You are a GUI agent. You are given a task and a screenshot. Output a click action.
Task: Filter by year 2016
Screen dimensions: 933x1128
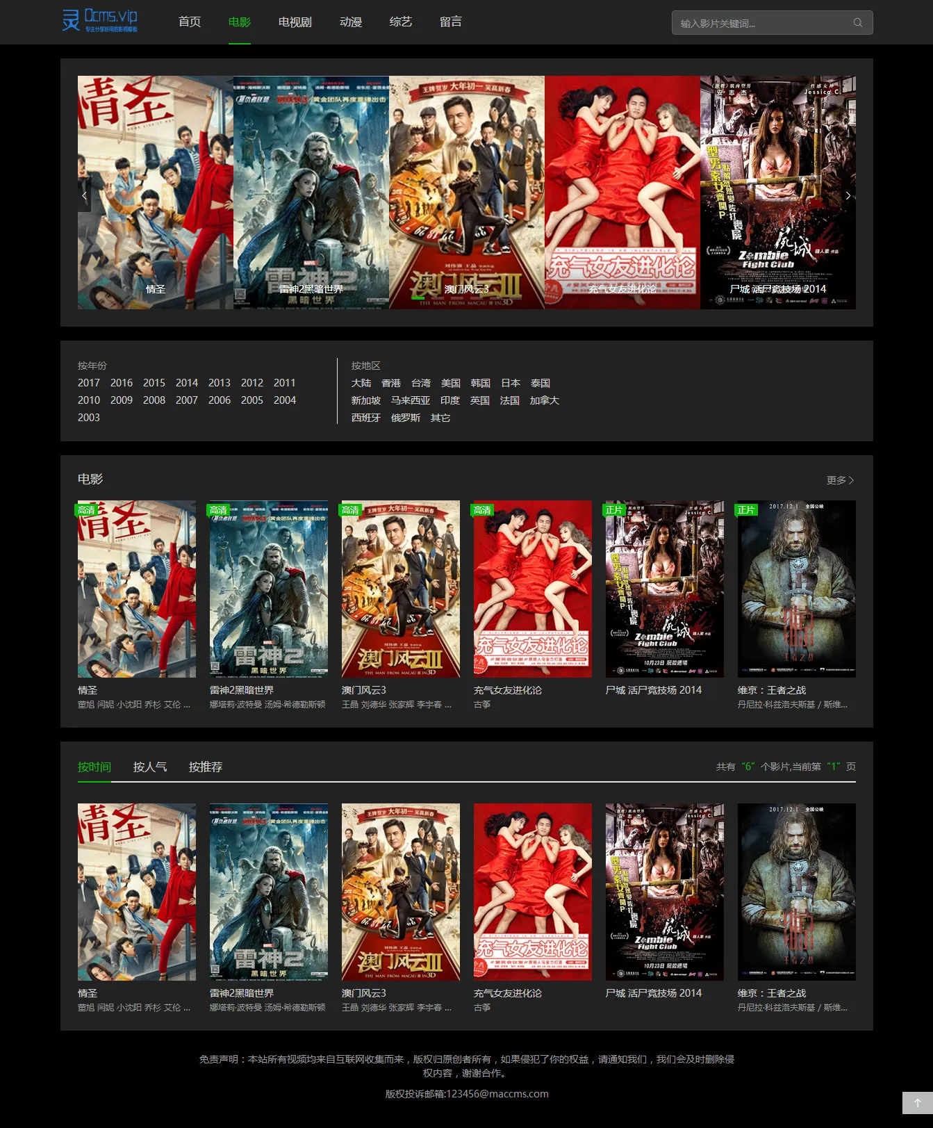(x=122, y=383)
